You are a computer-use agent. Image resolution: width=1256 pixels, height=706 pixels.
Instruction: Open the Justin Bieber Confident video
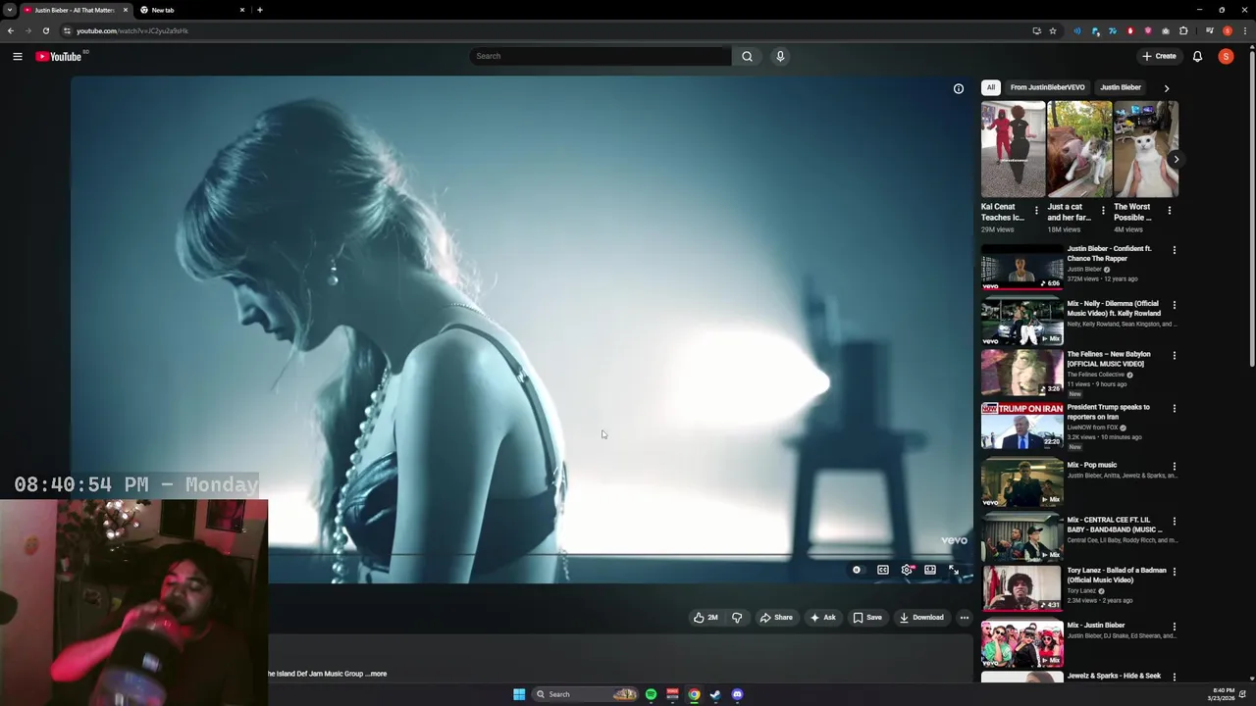tap(1021, 268)
